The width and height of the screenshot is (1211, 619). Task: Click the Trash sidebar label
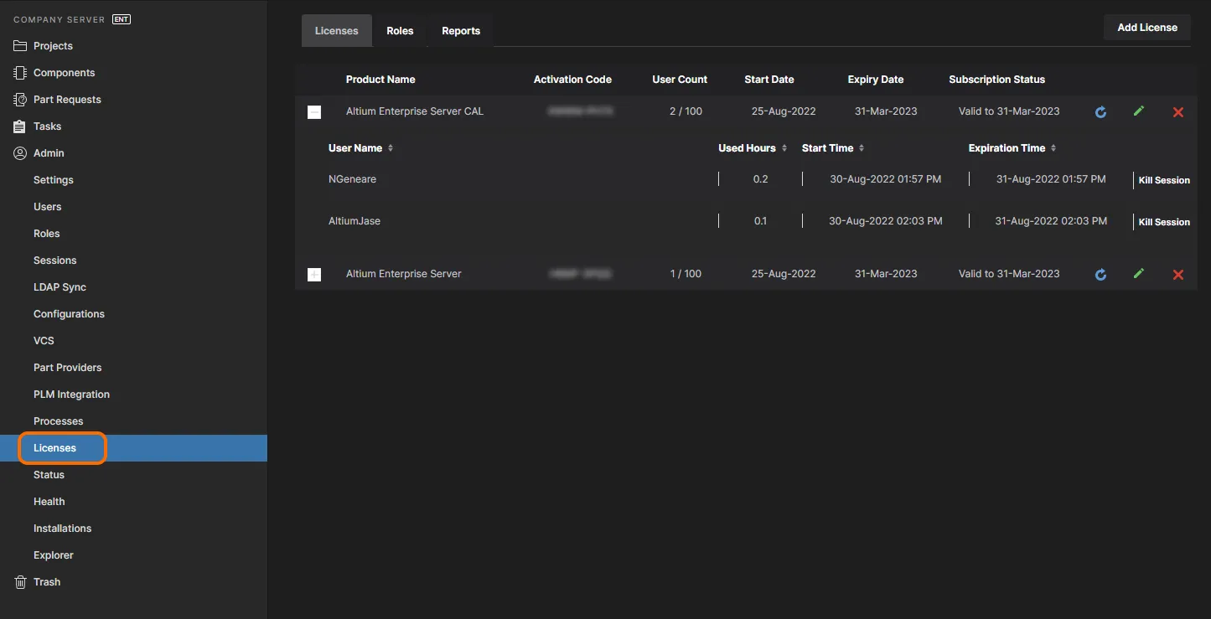[47, 582]
